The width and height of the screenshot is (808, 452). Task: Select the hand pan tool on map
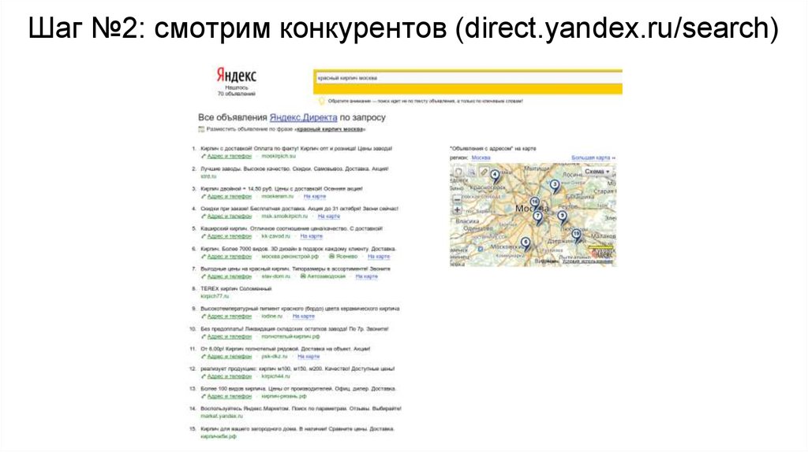coord(458,172)
